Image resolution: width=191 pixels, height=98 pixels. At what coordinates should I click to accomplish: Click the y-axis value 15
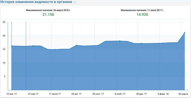(4, 49)
